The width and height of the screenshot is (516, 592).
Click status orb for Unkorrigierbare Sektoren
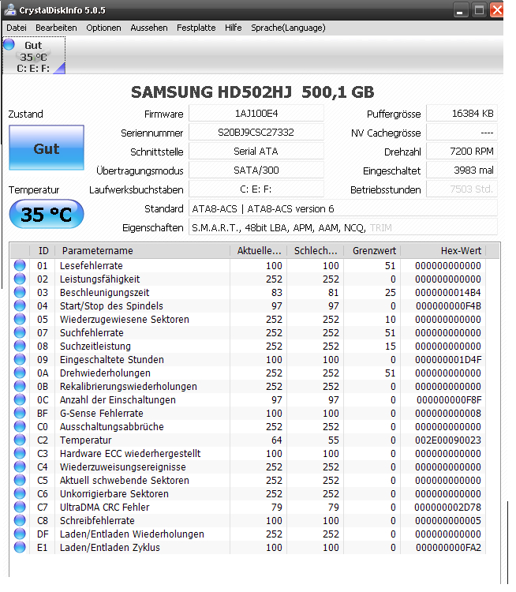coord(20,493)
